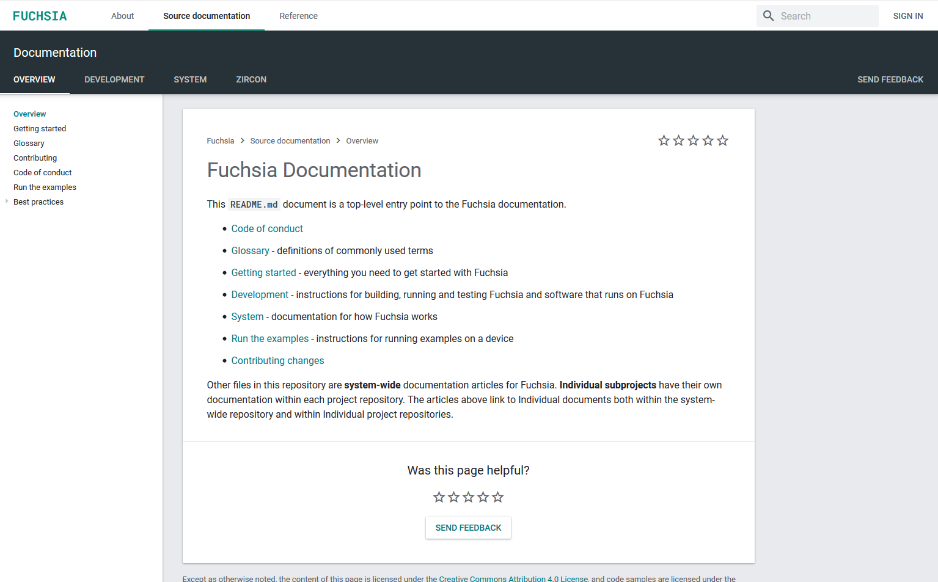Click the Fuchsia breadcrumb link
This screenshot has width=938, height=582.
tap(220, 141)
